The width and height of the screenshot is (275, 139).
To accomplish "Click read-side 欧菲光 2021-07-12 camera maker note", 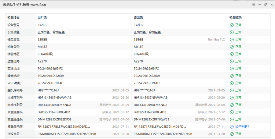I will click(x=211, y=112).
